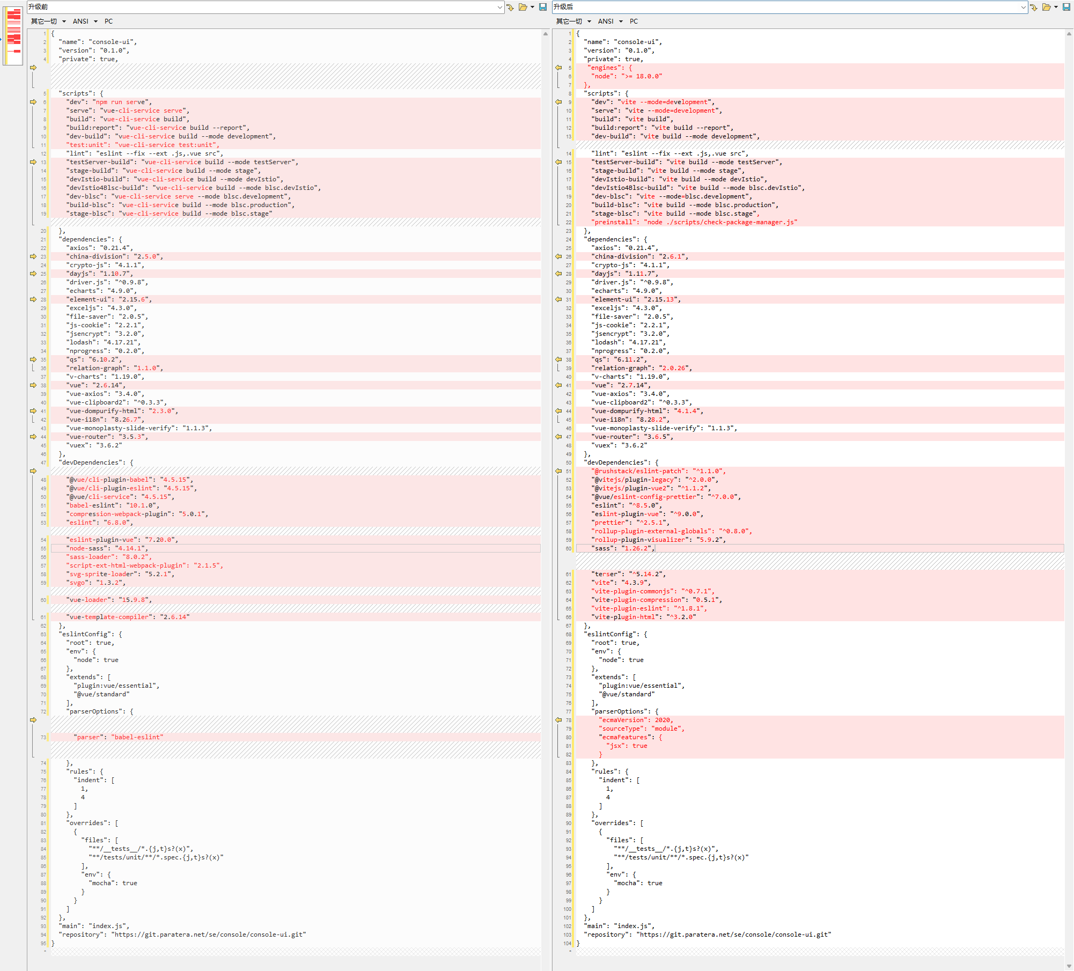Copy-left arrow beside right 'engines' line
This screenshot has height=971, width=1074.
coord(558,68)
